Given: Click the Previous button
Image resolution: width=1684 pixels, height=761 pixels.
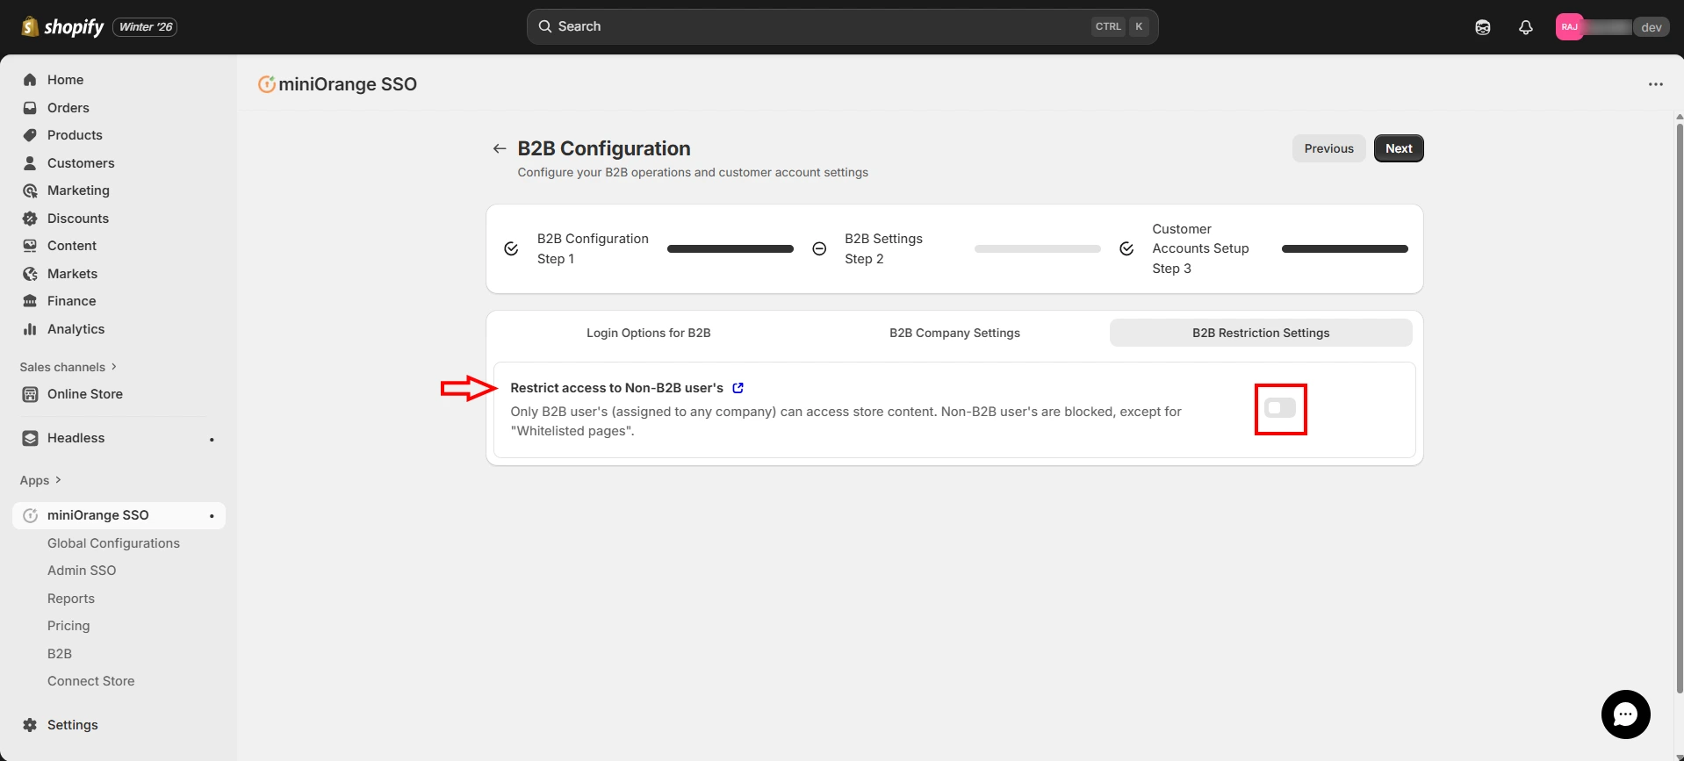Looking at the screenshot, I should pos(1328,148).
